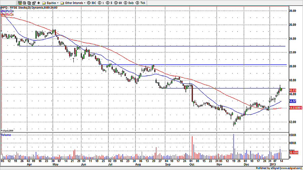This screenshot has width=303, height=170.
Task: Click the black plus icon in toolbar
Action: pyautogui.click(x=39, y=2)
